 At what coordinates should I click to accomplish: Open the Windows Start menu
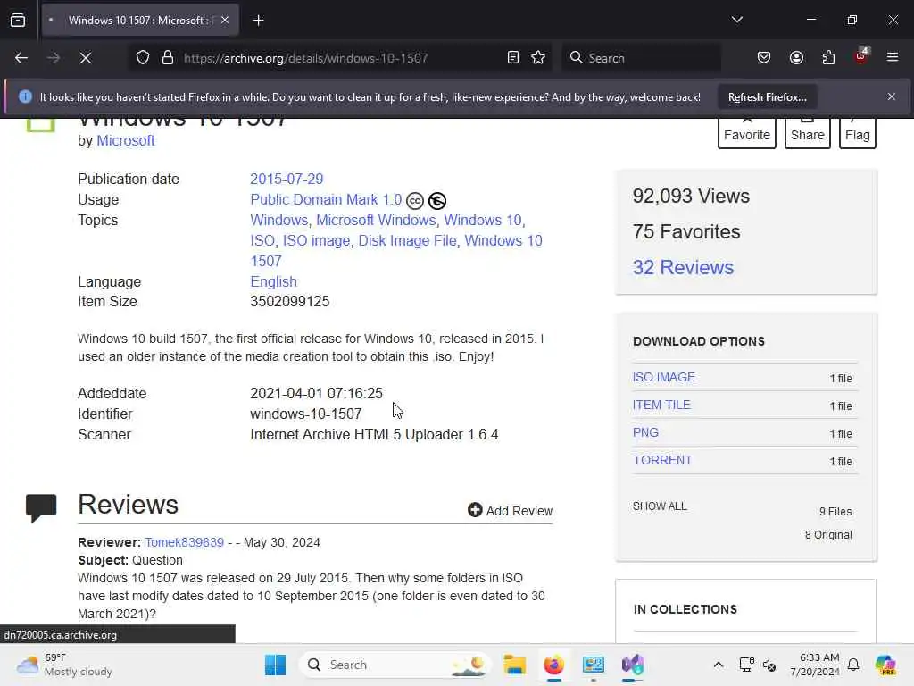tap(275, 665)
